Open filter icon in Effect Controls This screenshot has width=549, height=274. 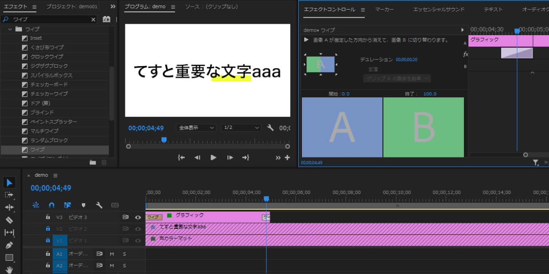coord(536,162)
